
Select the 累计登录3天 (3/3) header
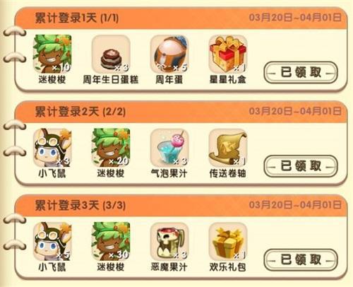[x=80, y=205]
